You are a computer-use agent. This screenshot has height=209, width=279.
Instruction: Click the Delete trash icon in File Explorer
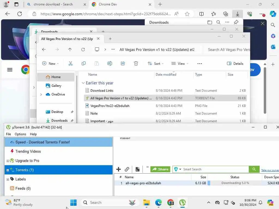tap(136, 63)
